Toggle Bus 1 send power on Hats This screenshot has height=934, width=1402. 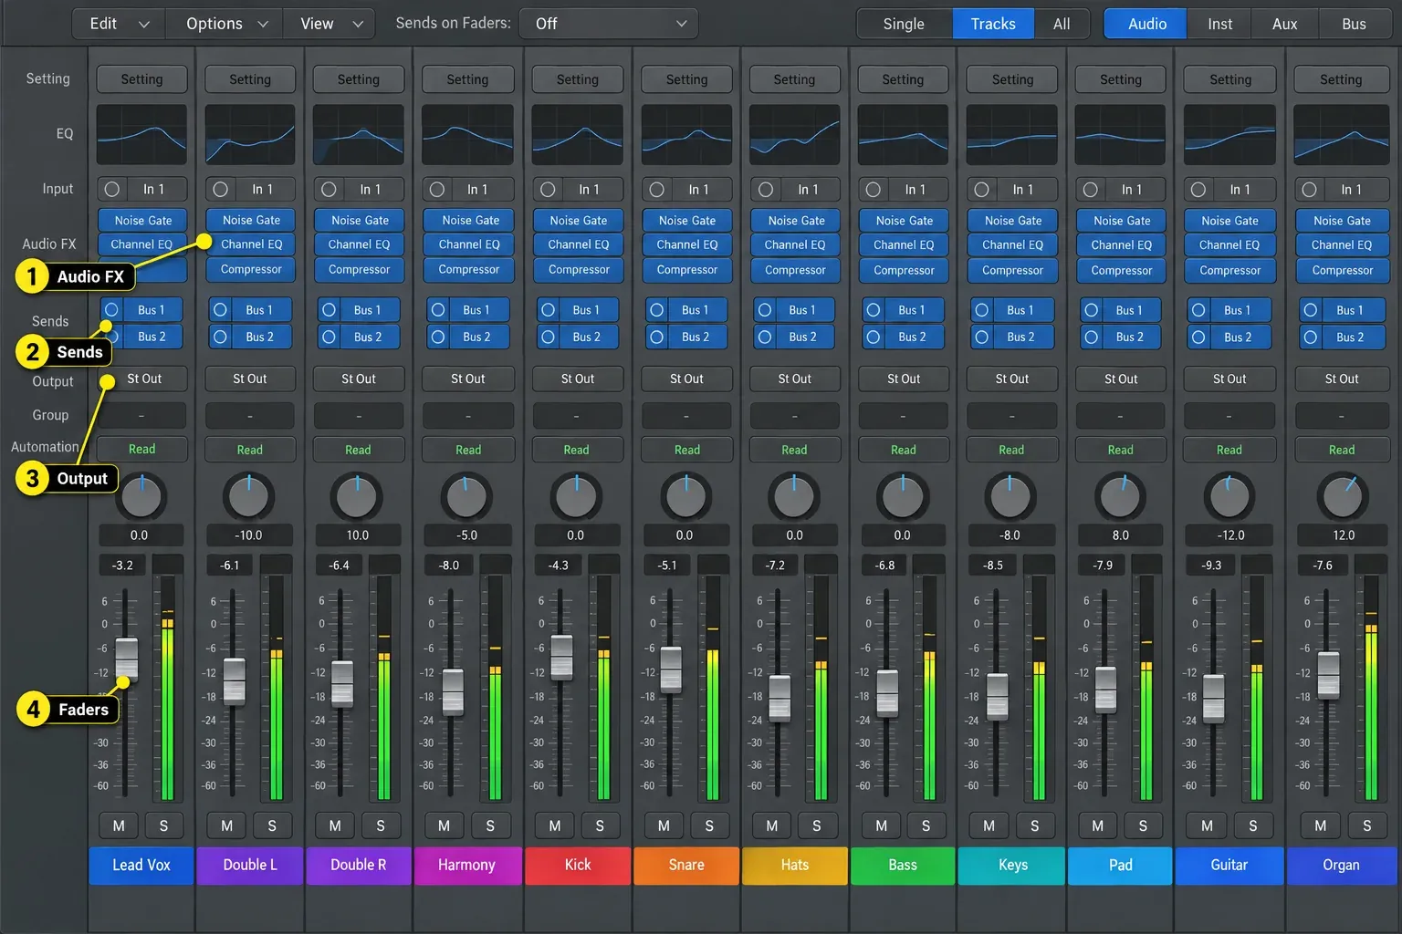[x=765, y=310]
